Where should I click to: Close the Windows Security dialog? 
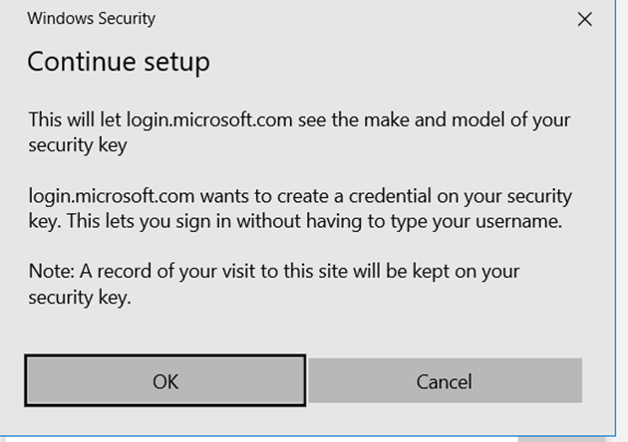(x=585, y=19)
